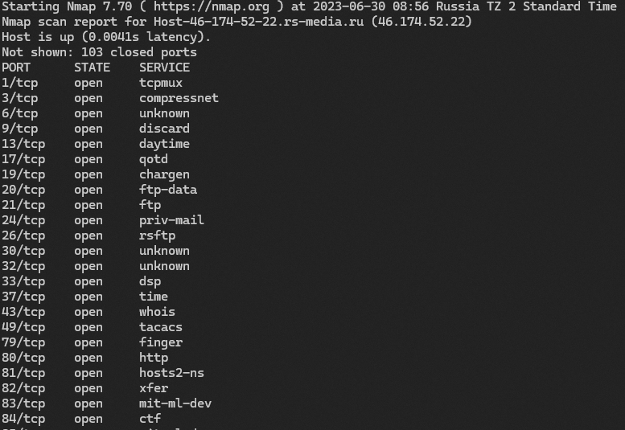The image size is (625, 430).
Task: Select the 21/tcp port entry
Action: coord(23,205)
